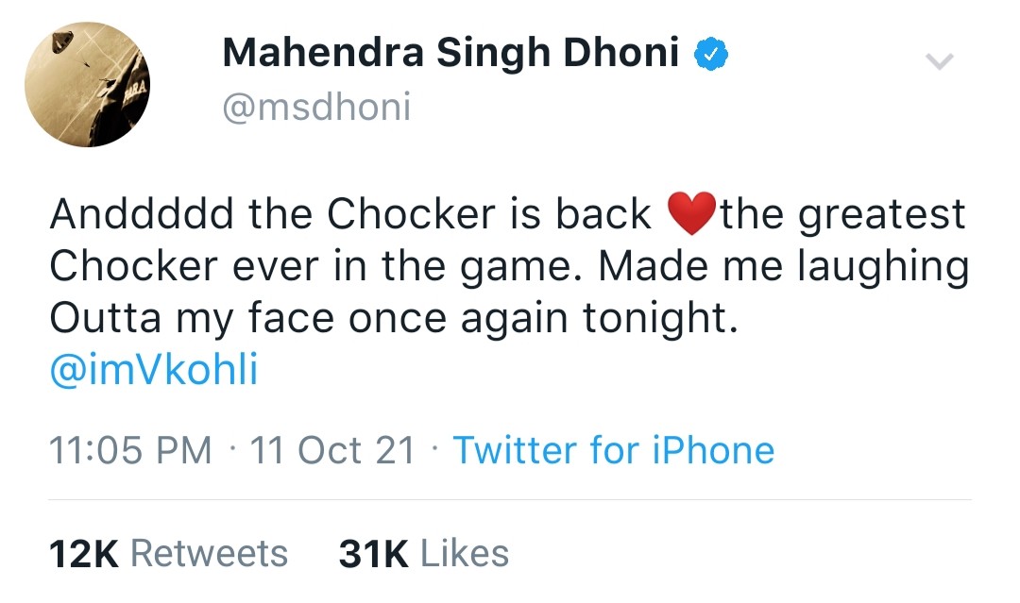Click the phrase "the greatest" after the heart
This screenshot has height=603, width=1020.
843,216
